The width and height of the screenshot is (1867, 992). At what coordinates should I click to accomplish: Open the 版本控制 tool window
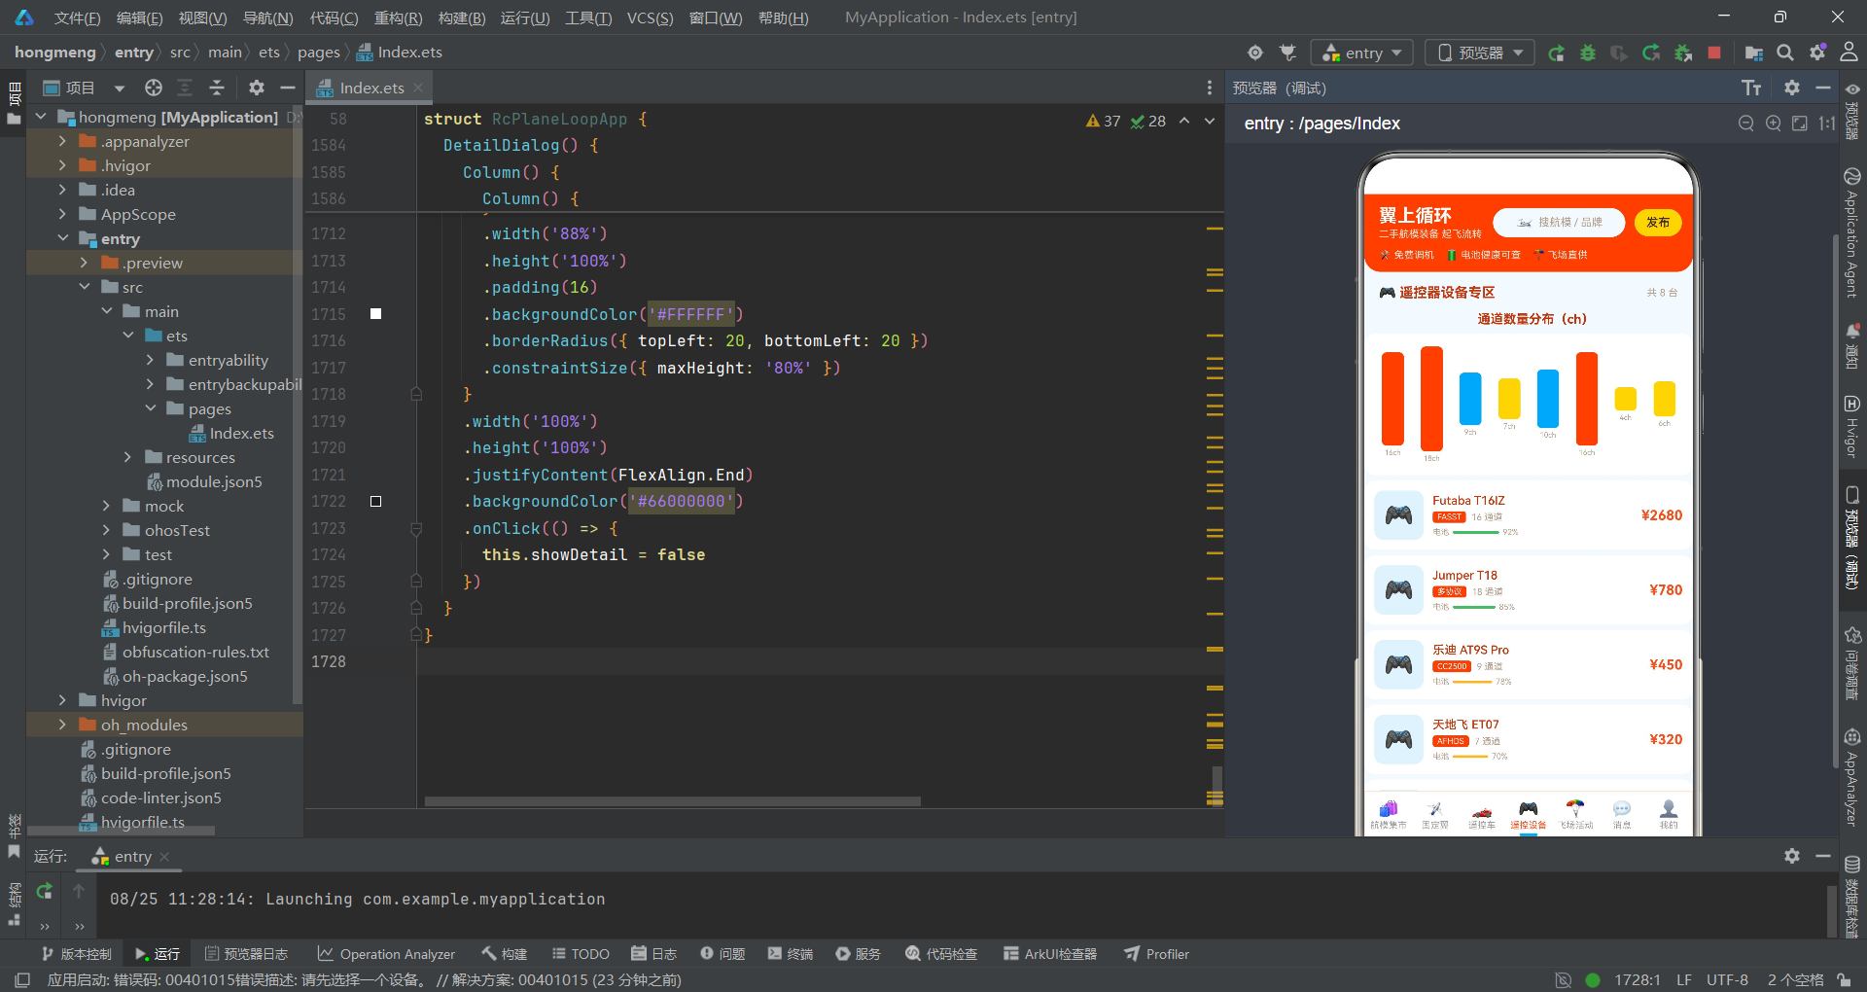pos(76,954)
